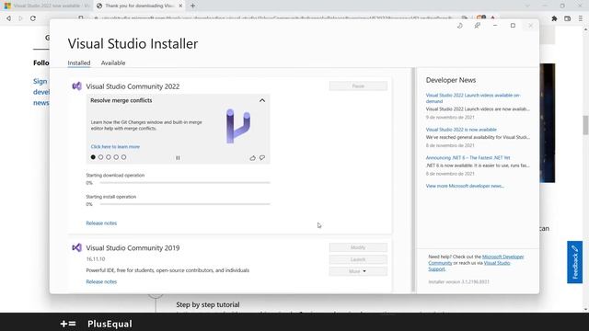
Task: Switch to the Installed tab
Action: tap(79, 63)
